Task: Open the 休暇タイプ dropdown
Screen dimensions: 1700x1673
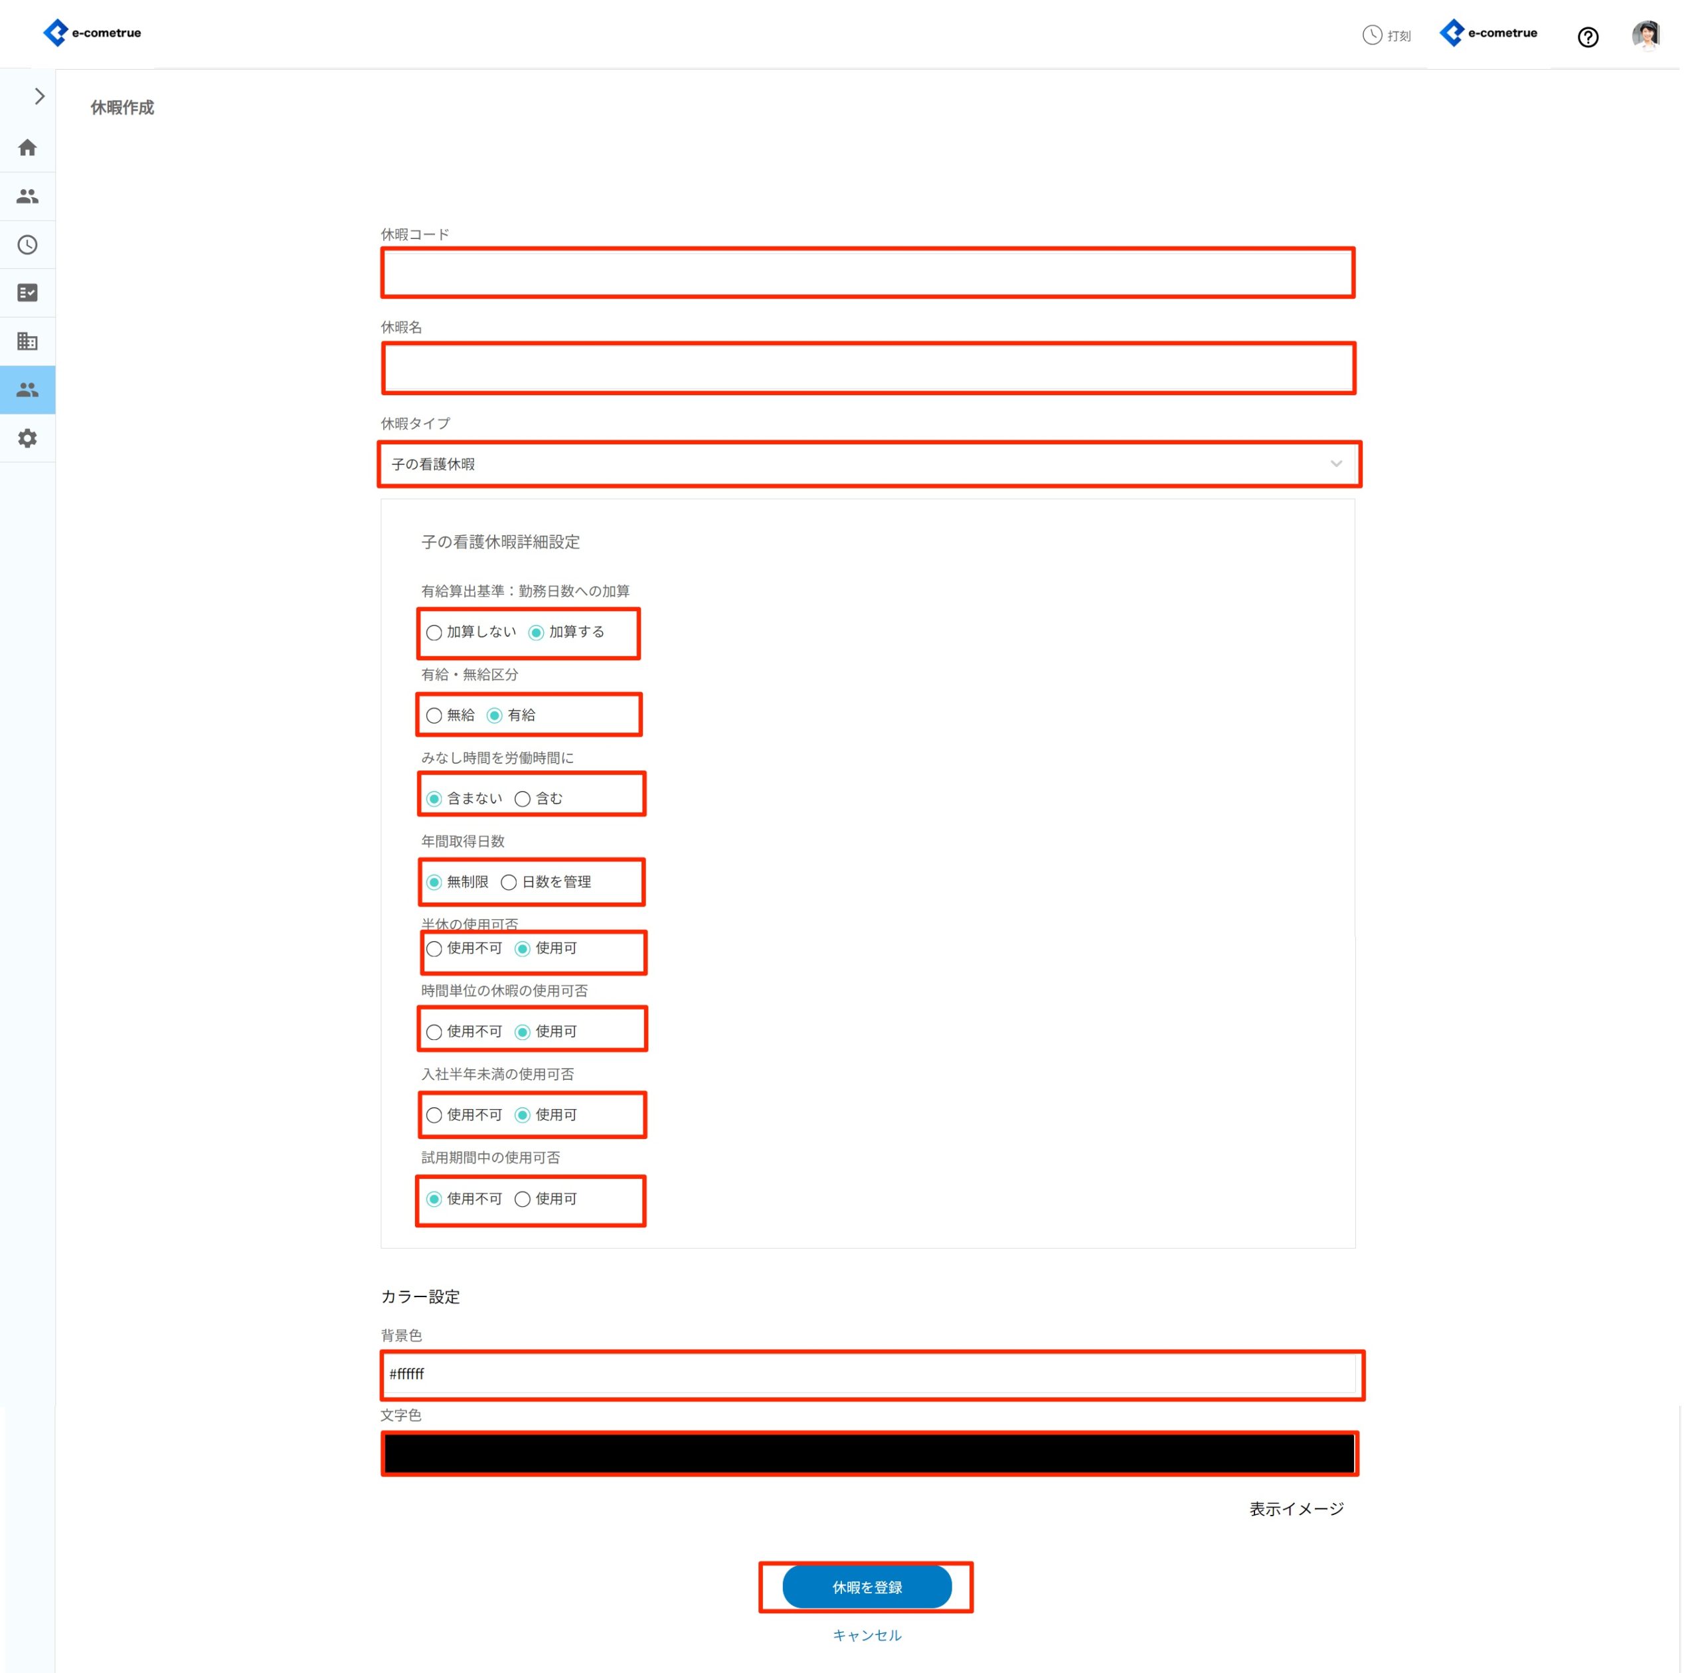Action: pos(868,464)
